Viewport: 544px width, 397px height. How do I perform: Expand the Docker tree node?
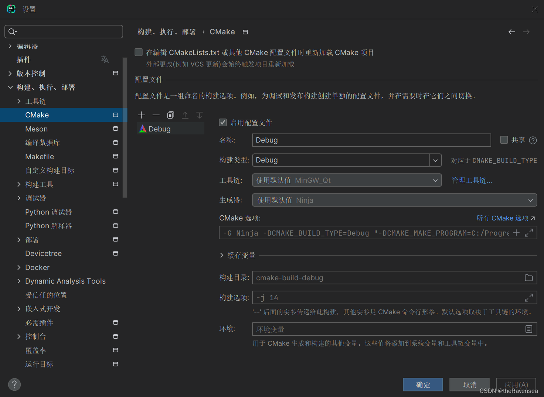(19, 267)
